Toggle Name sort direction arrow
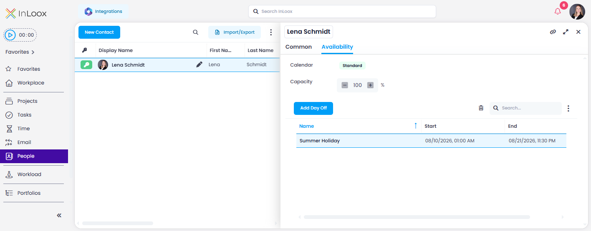The width and height of the screenshot is (591, 231). pyautogui.click(x=416, y=126)
